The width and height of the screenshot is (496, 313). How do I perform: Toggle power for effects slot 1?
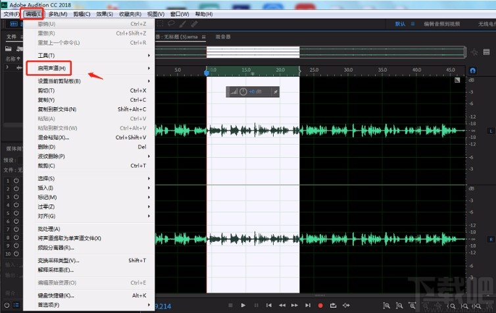pyautogui.click(x=16, y=181)
